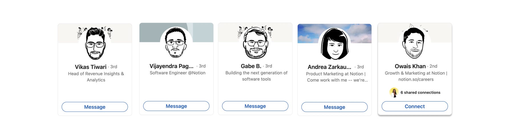This screenshot has height=137, width=508.
Task: Open Vikas Tiwari's name link
Action: click(90, 67)
